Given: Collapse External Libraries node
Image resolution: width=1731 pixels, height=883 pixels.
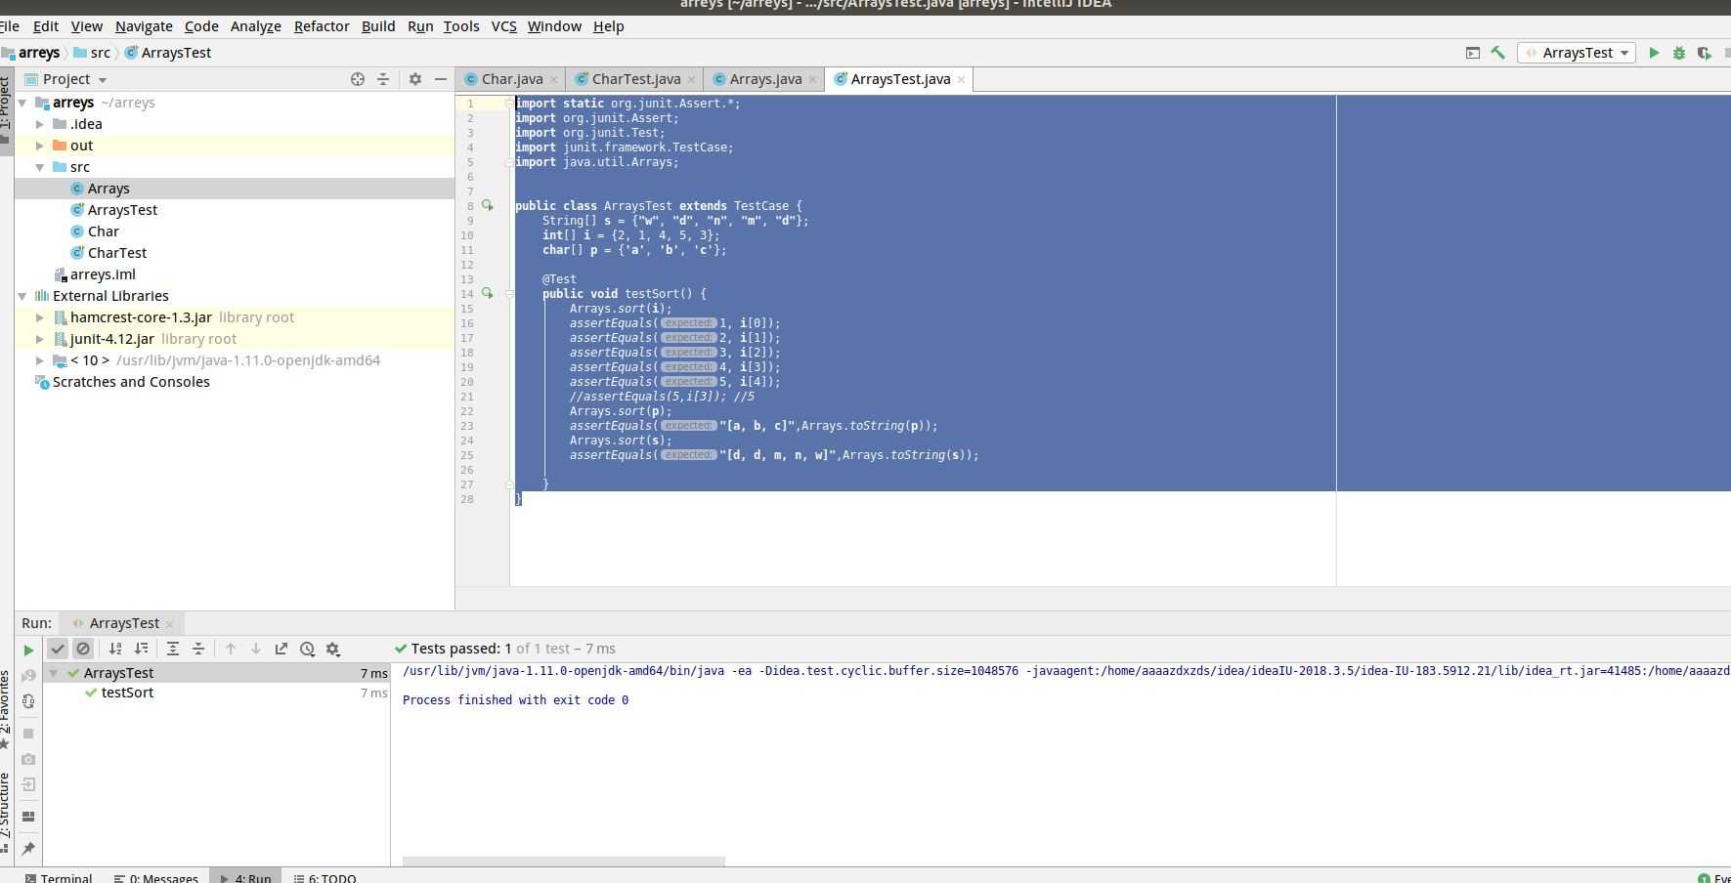Looking at the screenshot, I should coord(22,296).
